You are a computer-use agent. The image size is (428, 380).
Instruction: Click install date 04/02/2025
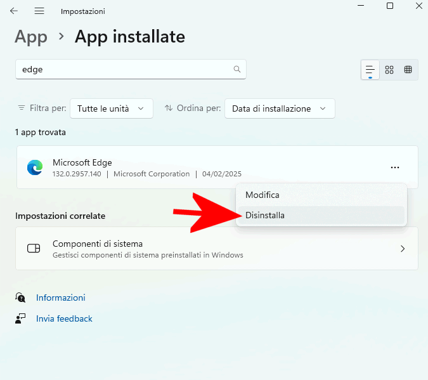tap(222, 174)
